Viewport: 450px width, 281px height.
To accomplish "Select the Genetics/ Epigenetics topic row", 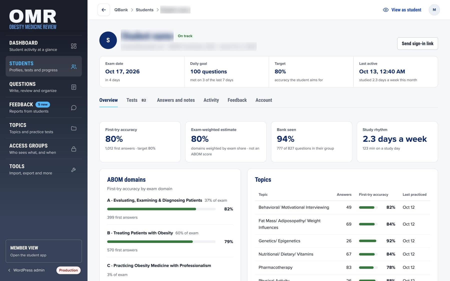I will [342, 241].
